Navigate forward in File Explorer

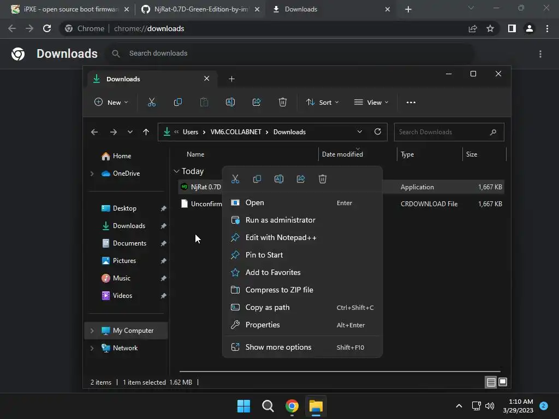[114, 132]
